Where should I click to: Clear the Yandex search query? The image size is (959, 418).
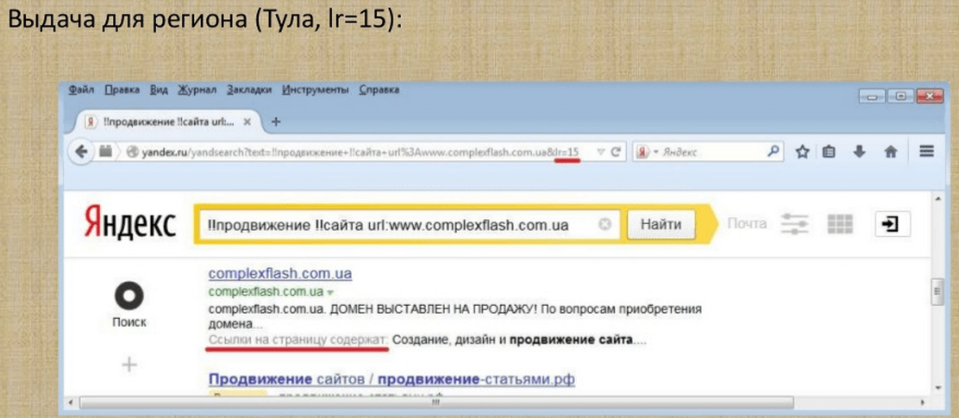click(605, 224)
